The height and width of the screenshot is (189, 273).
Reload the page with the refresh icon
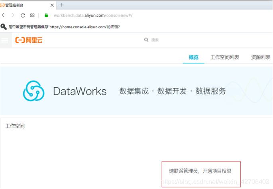(x=23, y=15)
